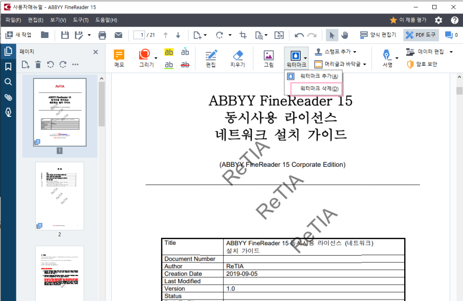
Task: Add a page in Pages panel
Action: pos(26,65)
